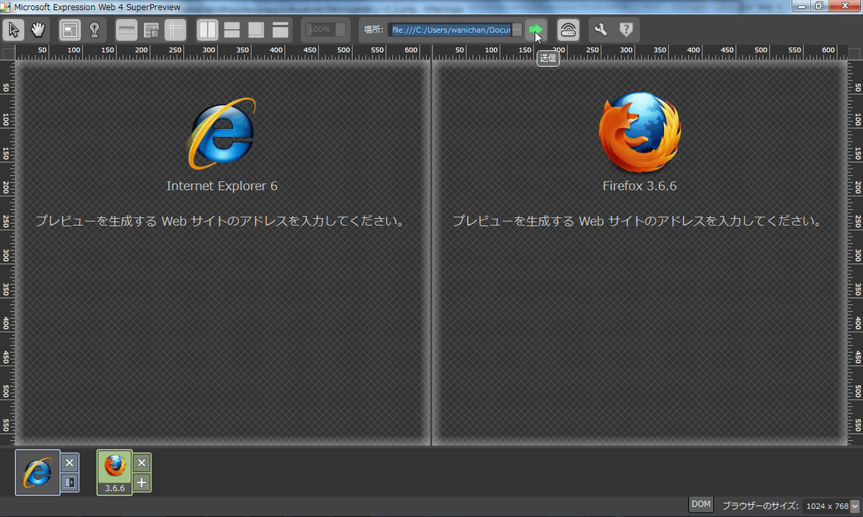Screen dimensions: 863x517
Task: Select the Firefox 3.6.6 browser thumbnail
Action: pyautogui.click(x=115, y=472)
